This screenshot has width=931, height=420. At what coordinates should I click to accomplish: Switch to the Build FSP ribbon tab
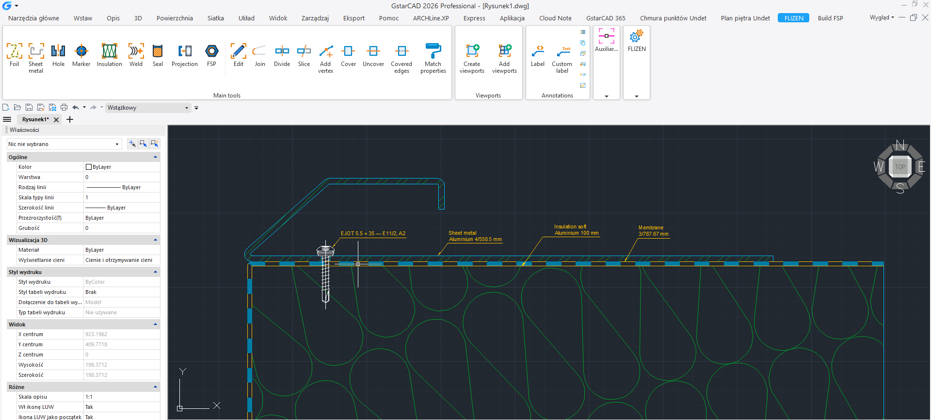coord(830,18)
